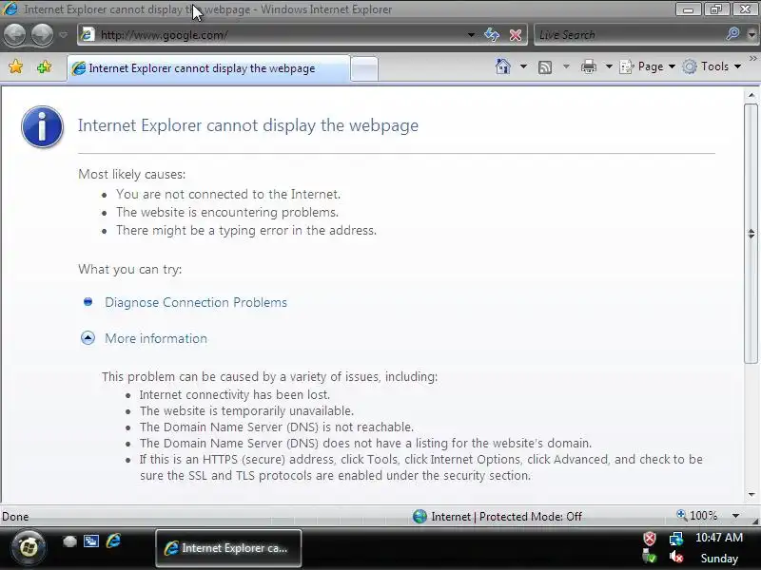Click 'The website is temporarily unavailable.' line
This screenshot has height=570, width=761.
[x=246, y=411]
